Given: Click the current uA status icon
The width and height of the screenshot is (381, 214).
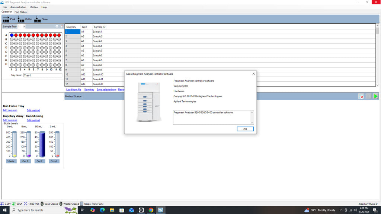Looking at the screenshot, I should (14, 204).
